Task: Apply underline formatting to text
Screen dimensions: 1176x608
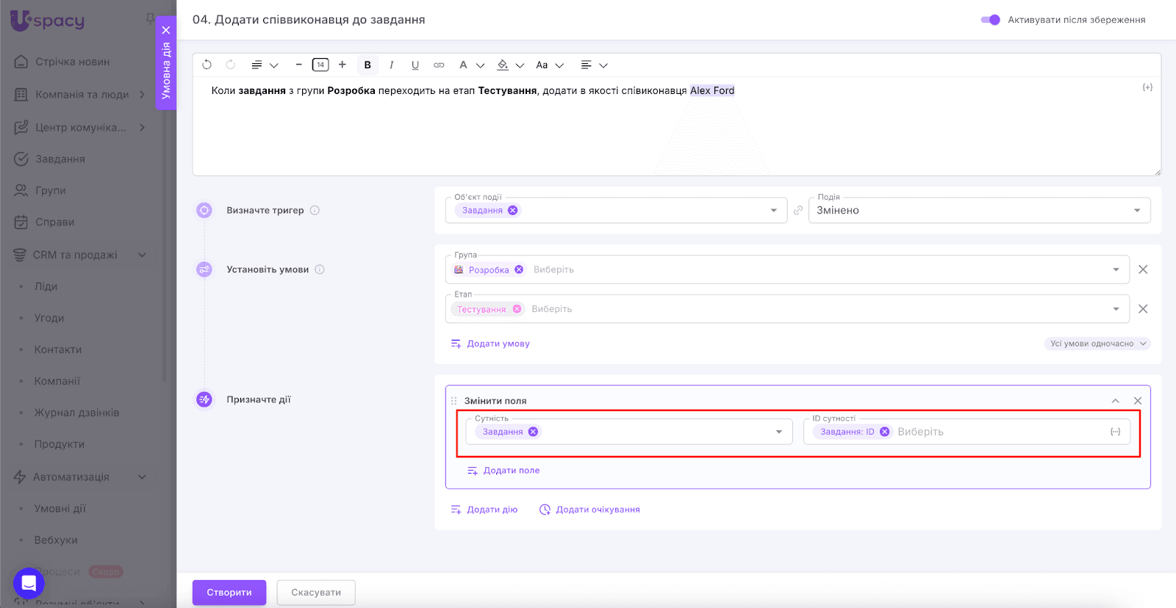Action: pos(415,65)
